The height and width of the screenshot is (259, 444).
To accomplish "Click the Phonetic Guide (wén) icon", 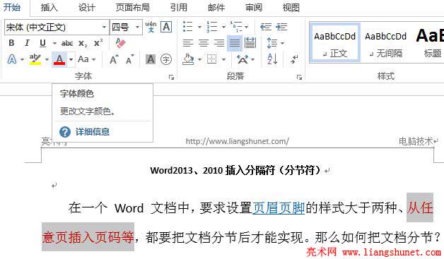I will coord(151,27).
